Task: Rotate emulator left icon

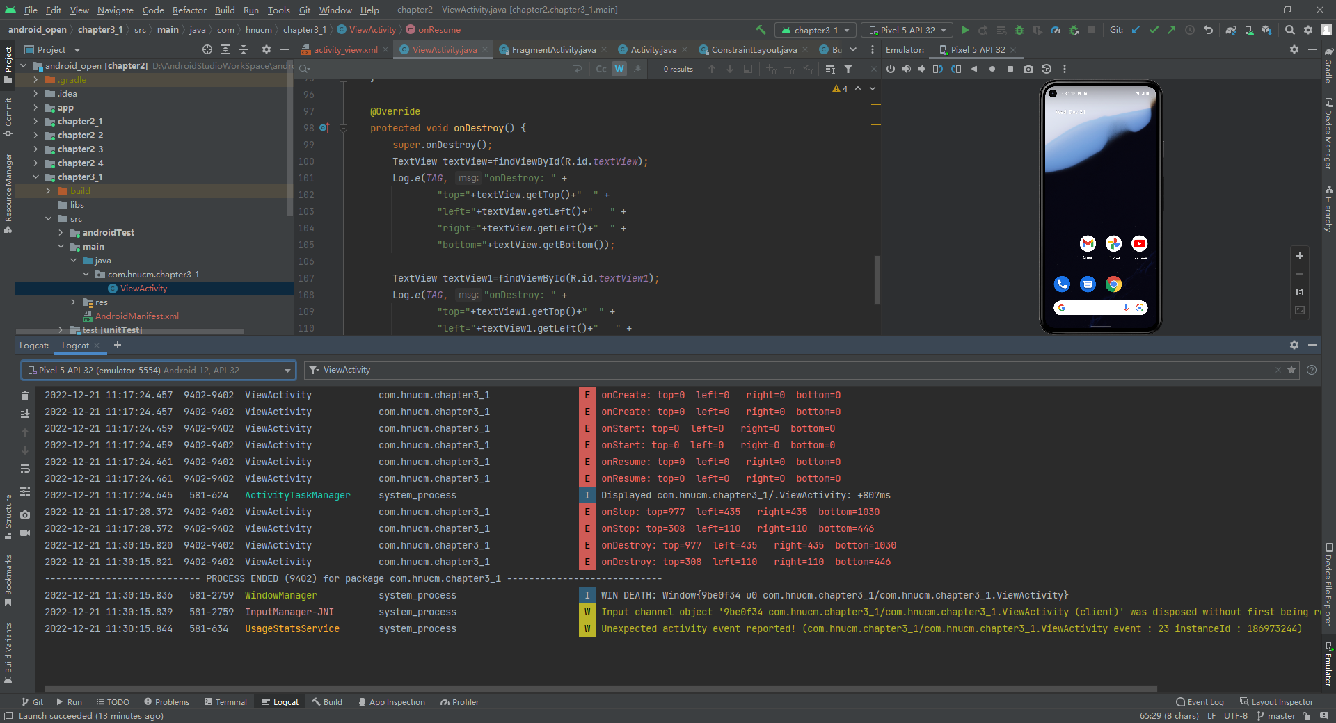Action: [938, 69]
